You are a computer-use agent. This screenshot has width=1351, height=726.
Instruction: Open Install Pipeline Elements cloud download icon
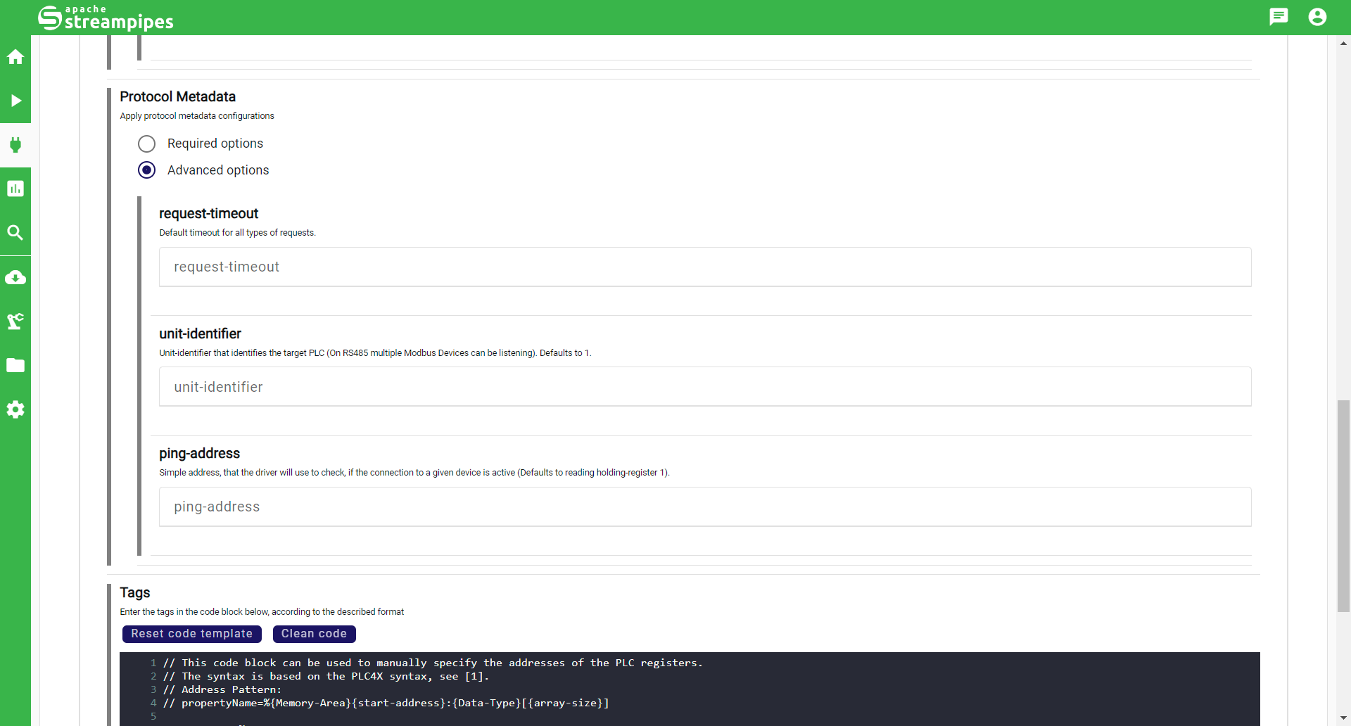pos(15,277)
